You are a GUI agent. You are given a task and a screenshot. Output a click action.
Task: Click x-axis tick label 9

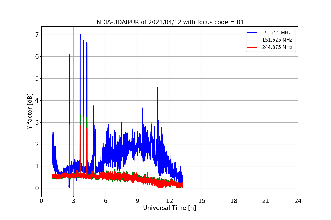tap(138, 201)
